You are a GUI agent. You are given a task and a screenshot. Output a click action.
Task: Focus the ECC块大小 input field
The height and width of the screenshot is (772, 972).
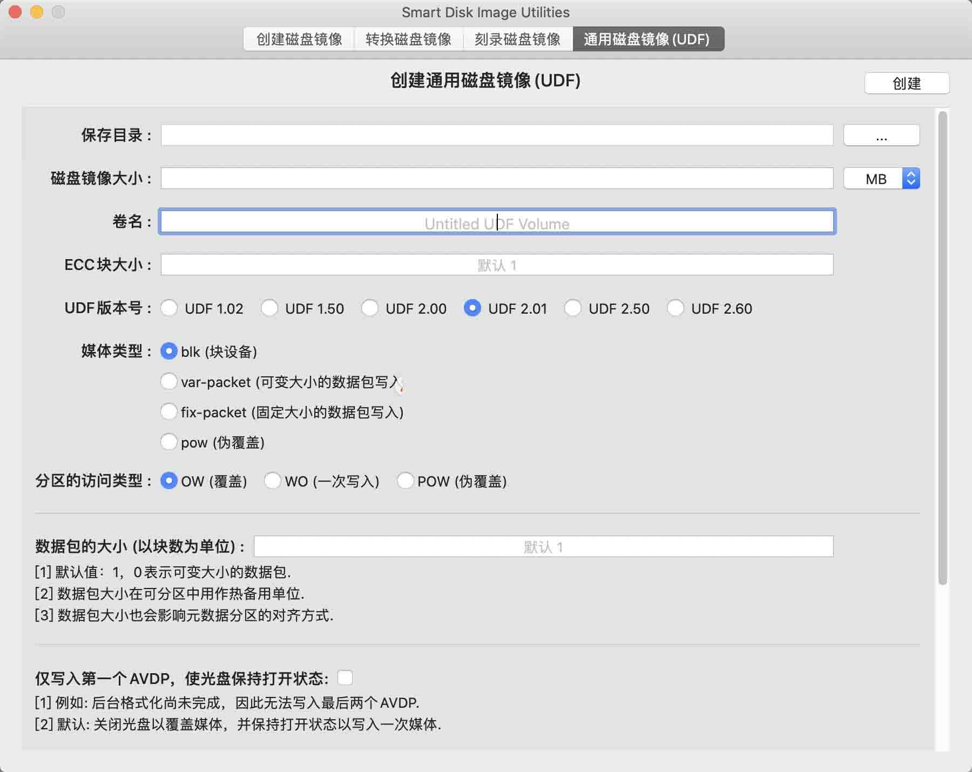point(497,265)
